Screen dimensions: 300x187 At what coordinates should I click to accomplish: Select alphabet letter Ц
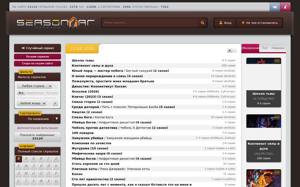pyautogui.click(x=56, y=181)
